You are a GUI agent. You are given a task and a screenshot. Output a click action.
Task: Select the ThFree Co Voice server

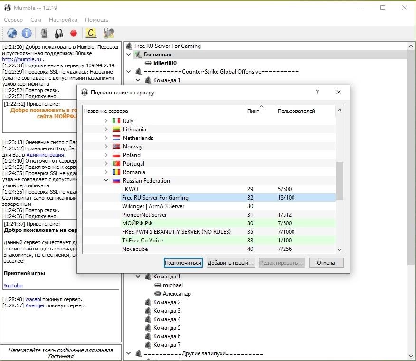[x=209, y=241]
